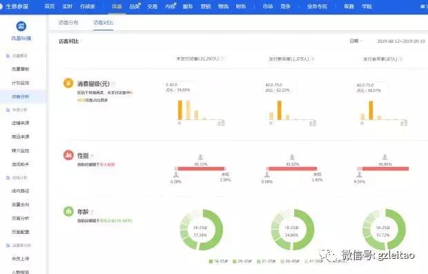Click the age donut chart showing 54.86%
Screen dimensions: 428x274
point(292,230)
